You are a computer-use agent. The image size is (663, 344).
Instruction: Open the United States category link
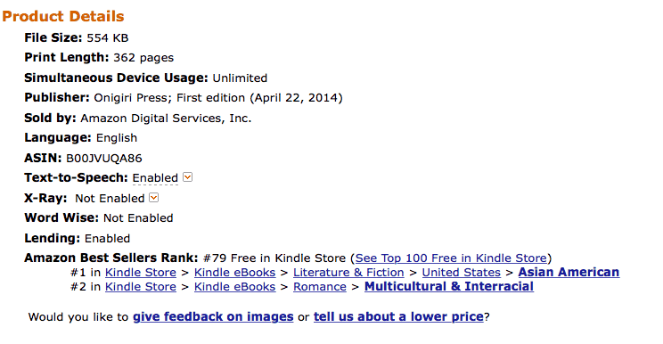pos(462,273)
